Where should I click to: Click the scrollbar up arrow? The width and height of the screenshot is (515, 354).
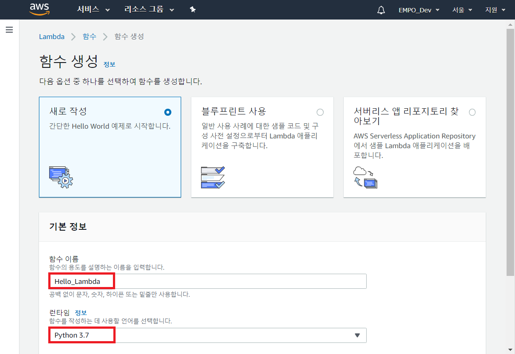coord(510,24)
